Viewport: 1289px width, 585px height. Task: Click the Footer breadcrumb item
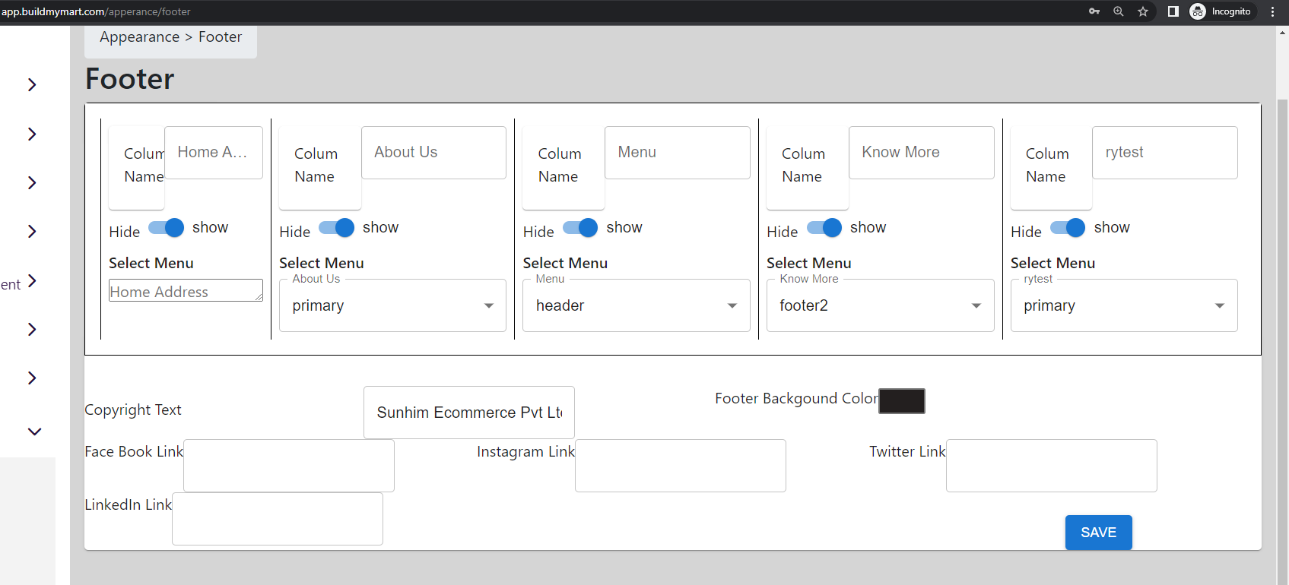220,36
